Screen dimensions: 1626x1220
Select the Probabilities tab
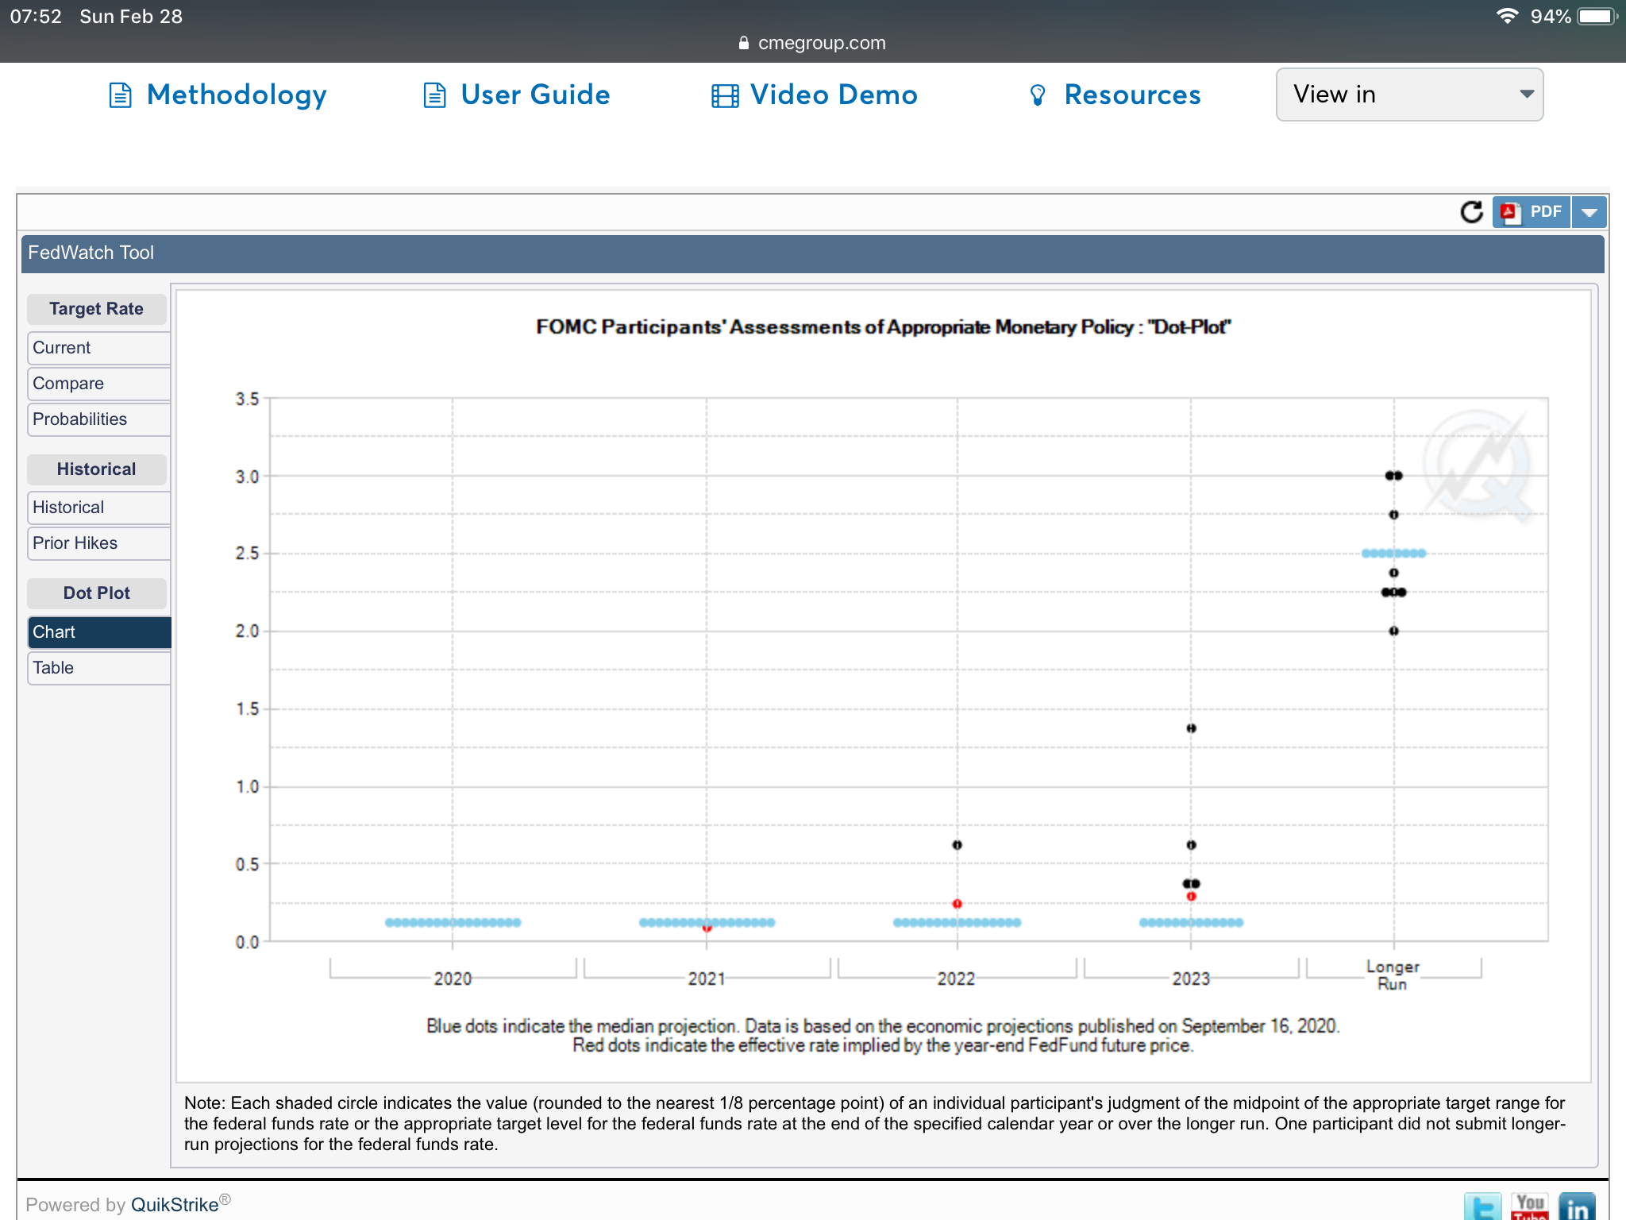click(98, 419)
